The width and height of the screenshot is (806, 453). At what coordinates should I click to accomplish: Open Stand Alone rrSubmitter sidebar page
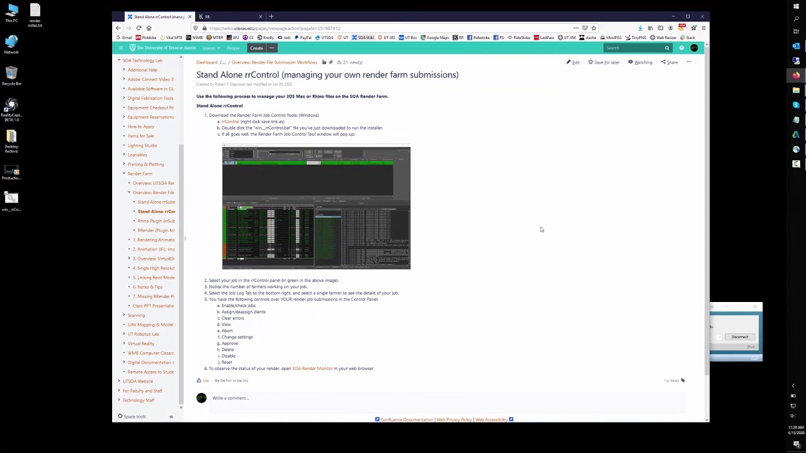(156, 202)
